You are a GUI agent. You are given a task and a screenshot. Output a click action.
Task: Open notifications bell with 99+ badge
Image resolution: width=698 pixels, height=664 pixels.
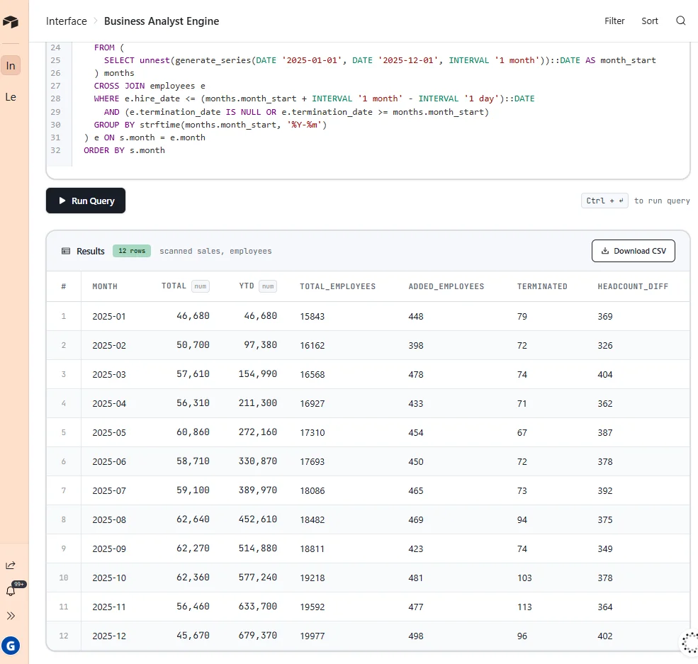11,590
